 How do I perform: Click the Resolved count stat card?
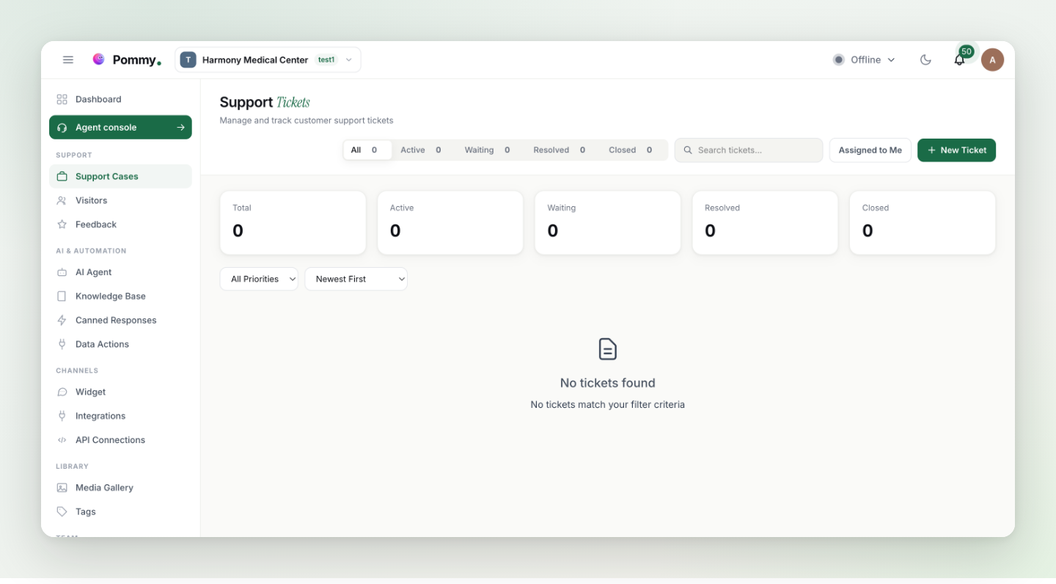(765, 223)
